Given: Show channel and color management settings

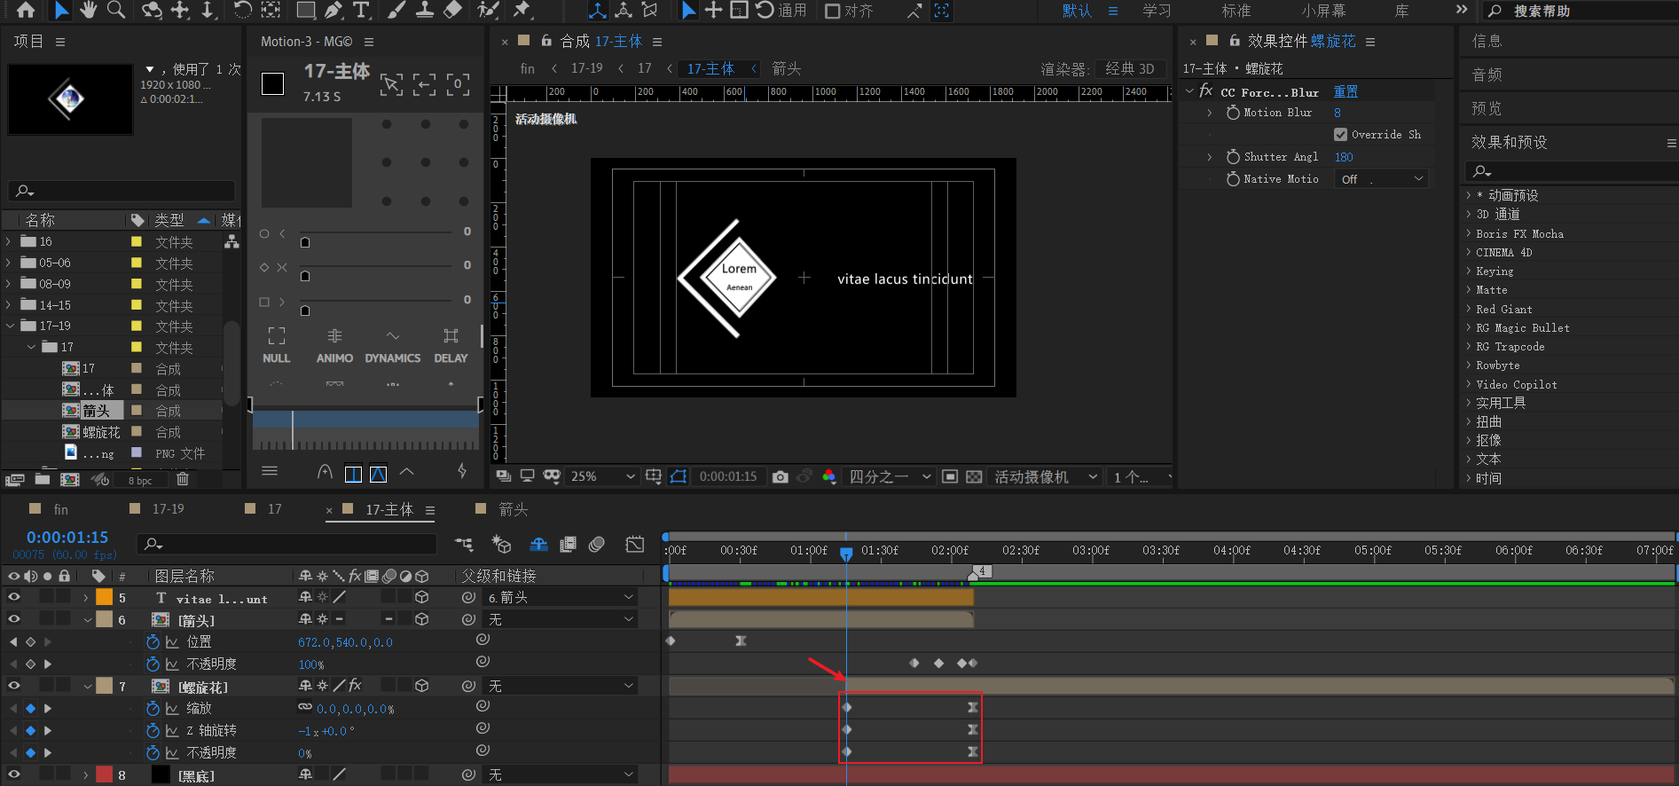Looking at the screenshot, I should [828, 476].
